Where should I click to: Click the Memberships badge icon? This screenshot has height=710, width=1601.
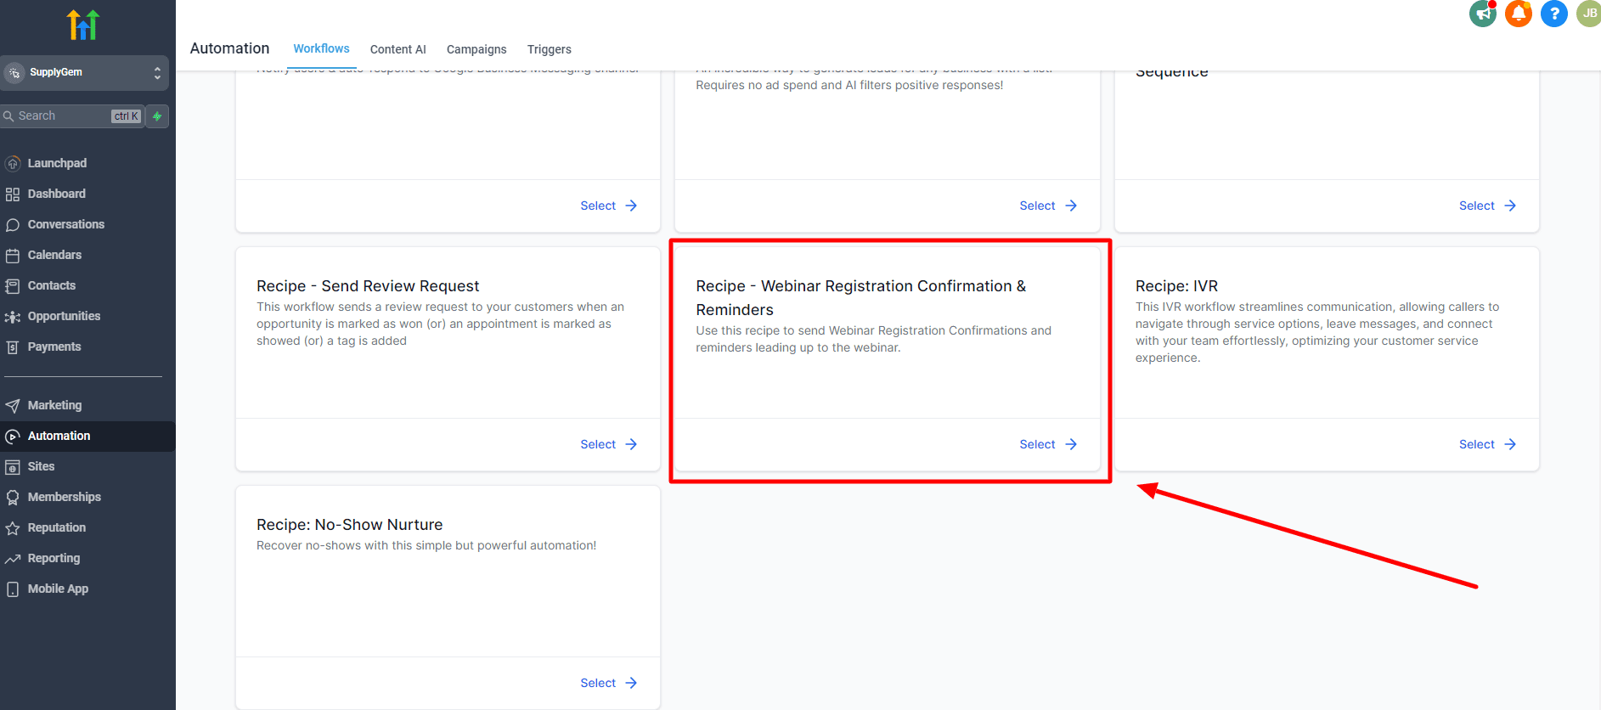click(13, 498)
